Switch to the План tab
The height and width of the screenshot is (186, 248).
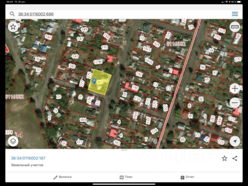coord(126,177)
